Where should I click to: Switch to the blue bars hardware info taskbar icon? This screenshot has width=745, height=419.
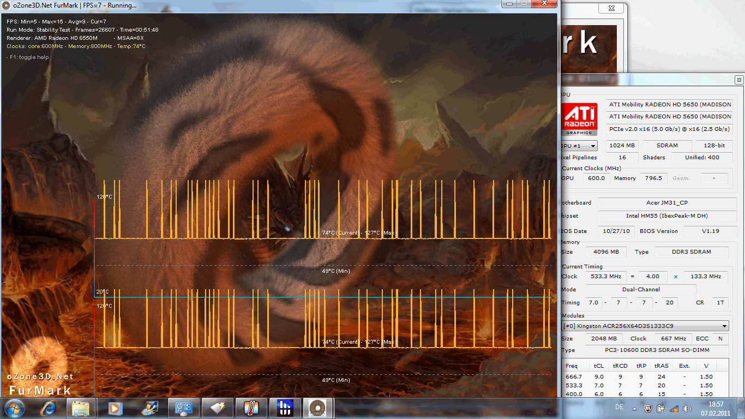(x=285, y=408)
